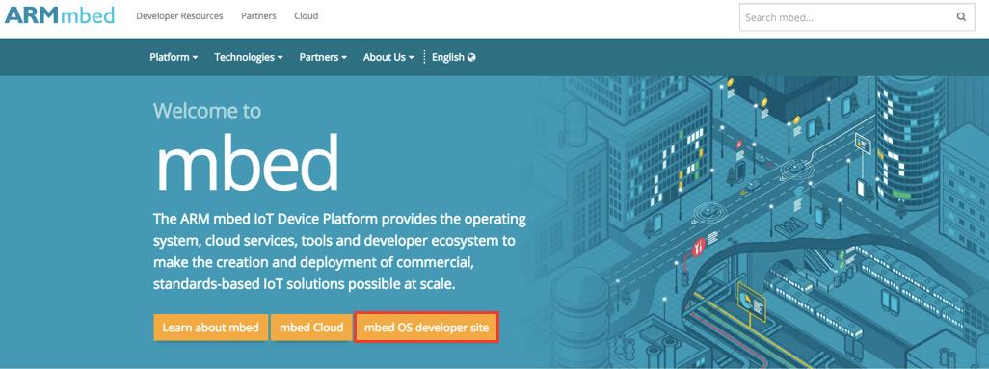Expand the Platform menu
The height and width of the screenshot is (369, 989).
click(x=174, y=57)
